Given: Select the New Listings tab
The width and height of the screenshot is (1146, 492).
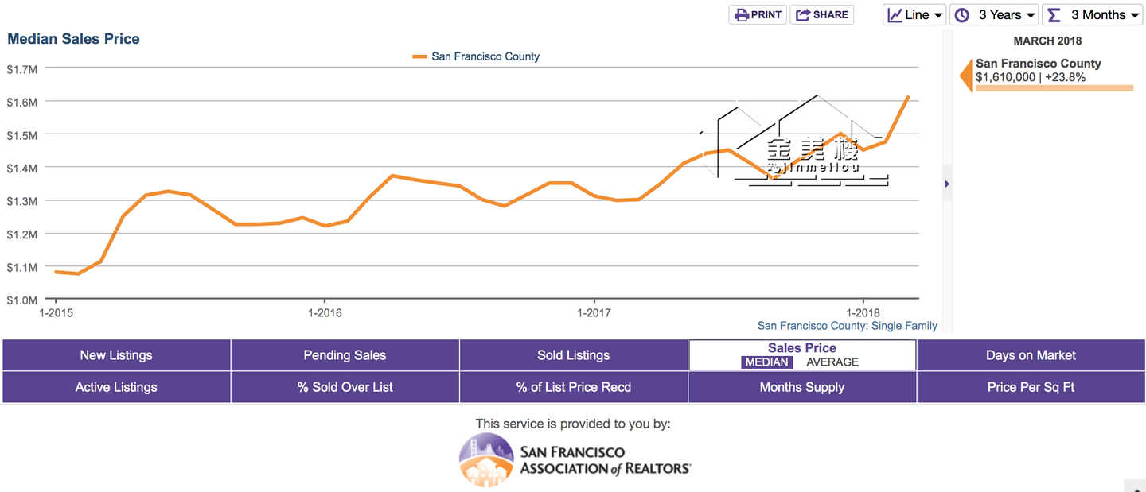Looking at the screenshot, I should click(116, 355).
